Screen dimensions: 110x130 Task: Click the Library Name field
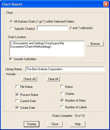click(x=65, y=69)
